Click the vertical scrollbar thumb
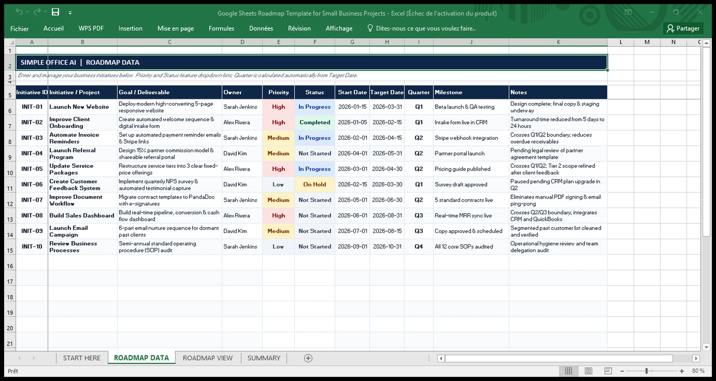Screen dimensions: 716x381 click(x=706, y=142)
